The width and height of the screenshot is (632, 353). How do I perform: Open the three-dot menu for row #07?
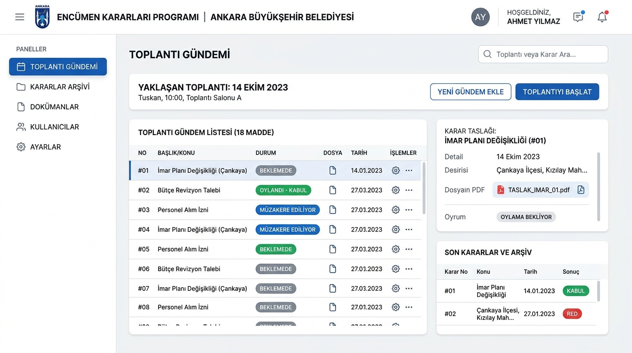tap(409, 289)
